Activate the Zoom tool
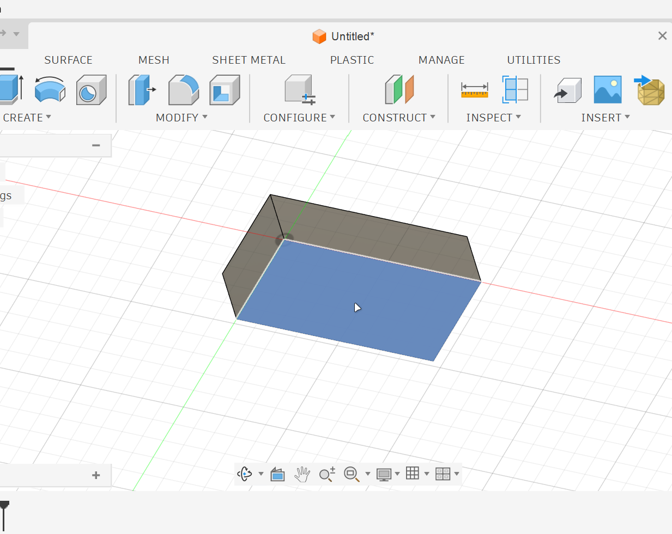This screenshot has height=534, width=672. pyautogui.click(x=327, y=474)
